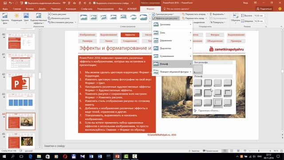Expand Переместить вперед arrow
The image size is (284, 160).
coord(207,14)
